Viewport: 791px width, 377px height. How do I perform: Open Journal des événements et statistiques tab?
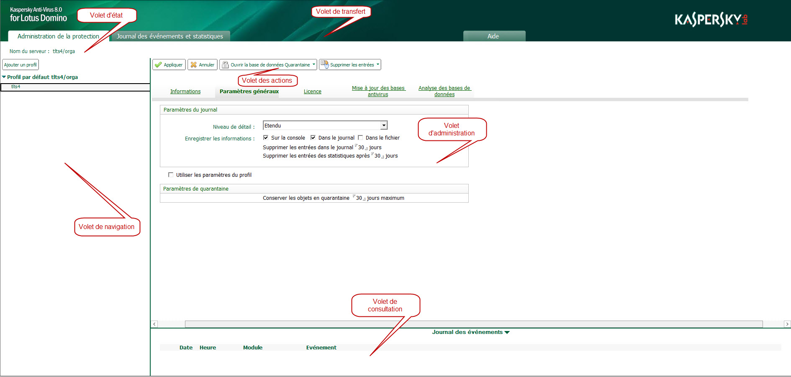pyautogui.click(x=169, y=36)
